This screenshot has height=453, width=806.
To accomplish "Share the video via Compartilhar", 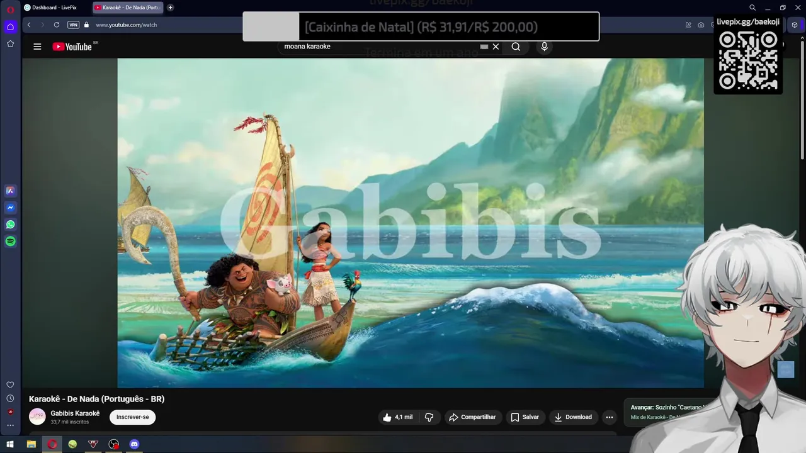I will [x=472, y=417].
